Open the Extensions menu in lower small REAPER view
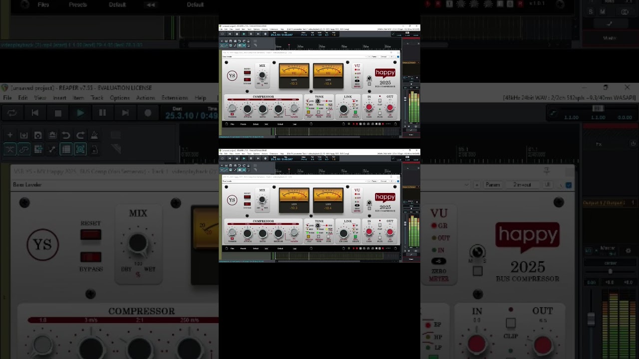Screen dimensions: 639x359 (x=274, y=154)
